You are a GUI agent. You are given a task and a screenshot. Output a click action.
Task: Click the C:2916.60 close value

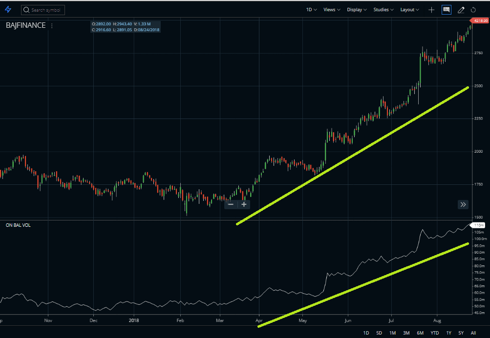tap(101, 30)
